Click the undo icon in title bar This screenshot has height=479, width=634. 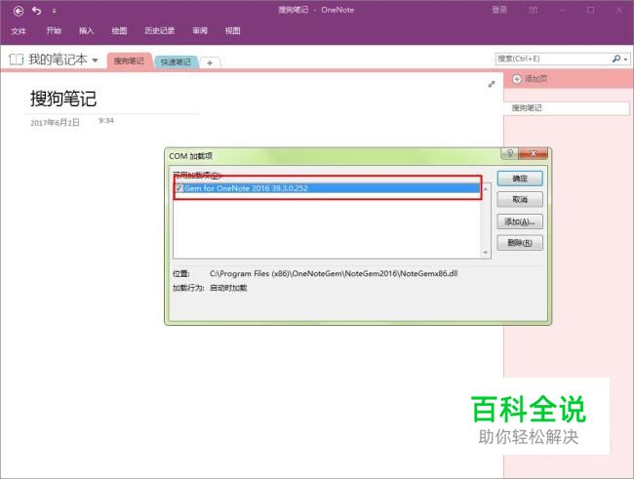[x=36, y=11]
